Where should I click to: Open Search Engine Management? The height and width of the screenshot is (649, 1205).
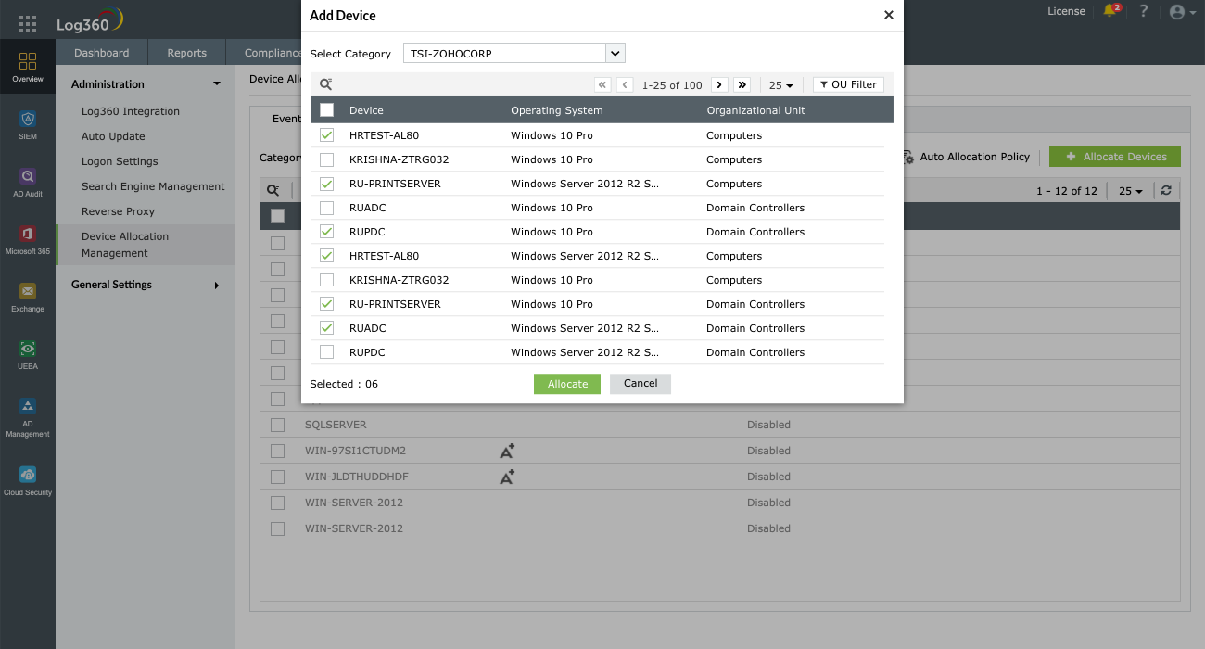(x=153, y=186)
